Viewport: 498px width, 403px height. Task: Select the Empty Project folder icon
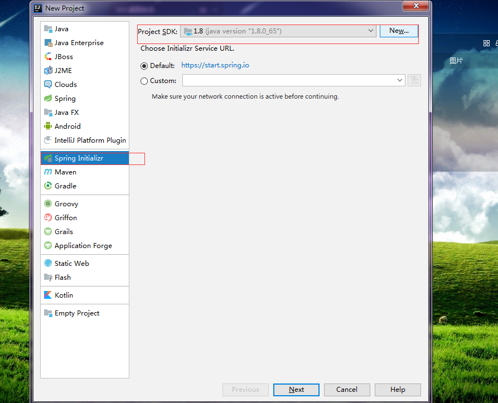click(48, 313)
